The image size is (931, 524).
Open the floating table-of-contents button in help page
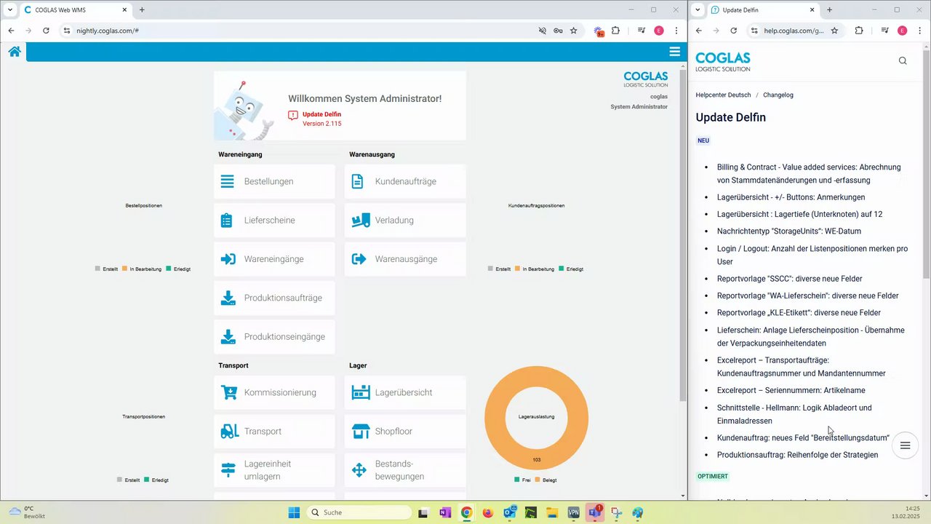905,445
